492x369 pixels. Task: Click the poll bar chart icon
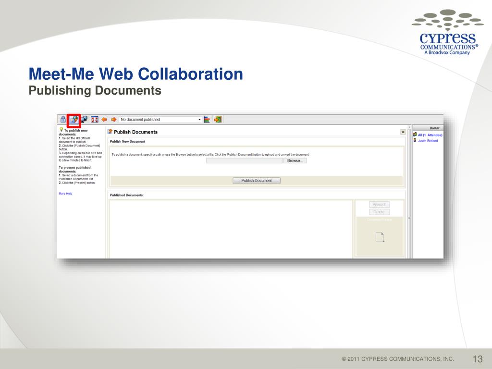point(207,120)
